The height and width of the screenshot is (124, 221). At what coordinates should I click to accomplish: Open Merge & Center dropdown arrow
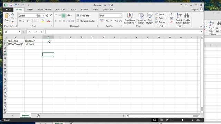click(x=97, y=21)
